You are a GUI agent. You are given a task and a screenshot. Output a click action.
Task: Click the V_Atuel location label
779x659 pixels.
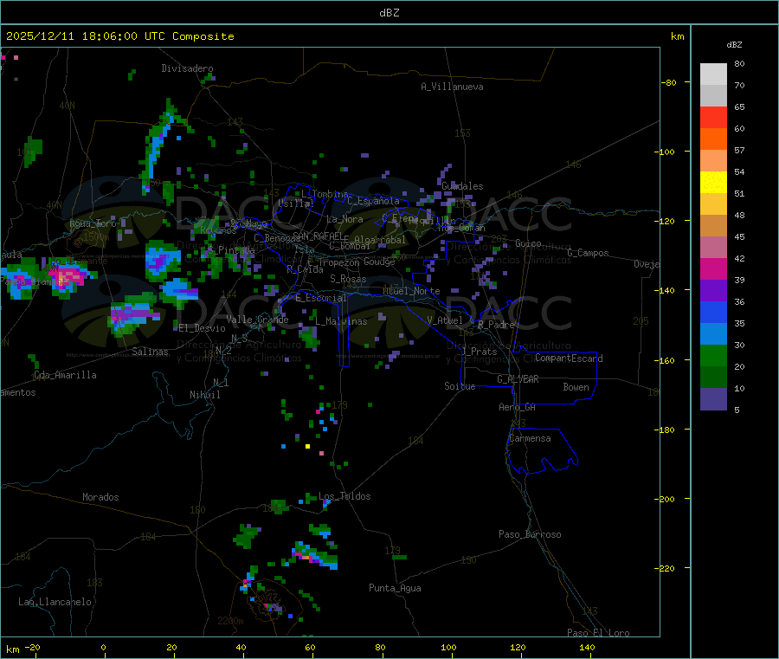(x=445, y=320)
